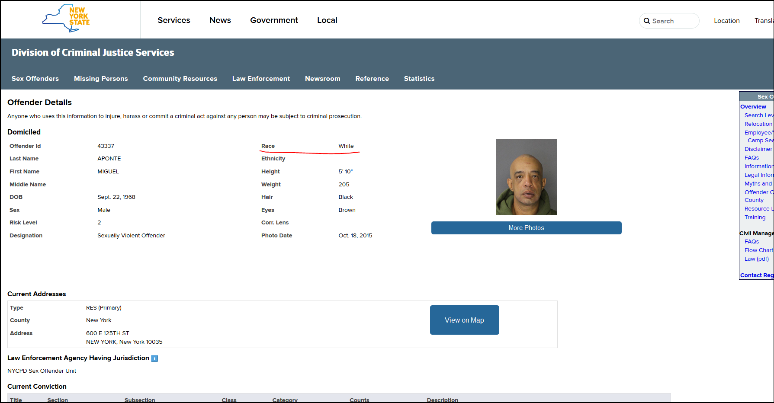Screen dimensions: 774x403
Task: Open the Law (pdf) sidebar link
Action: [x=756, y=259]
